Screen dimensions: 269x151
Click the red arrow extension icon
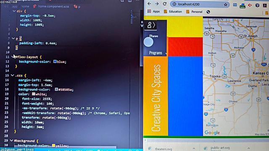click(250, 5)
